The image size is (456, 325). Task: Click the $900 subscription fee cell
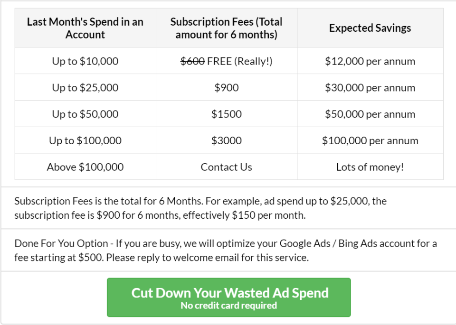[x=226, y=88]
